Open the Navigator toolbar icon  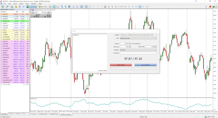click(20, 7)
